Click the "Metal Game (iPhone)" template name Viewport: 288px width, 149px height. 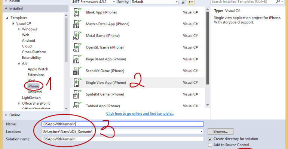[103, 36]
